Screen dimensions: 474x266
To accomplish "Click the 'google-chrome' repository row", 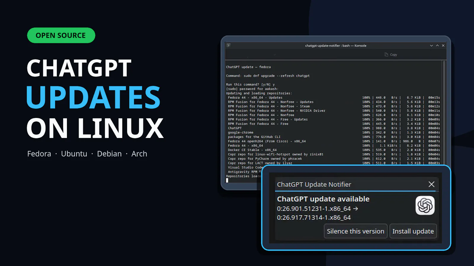I will click(334, 132).
